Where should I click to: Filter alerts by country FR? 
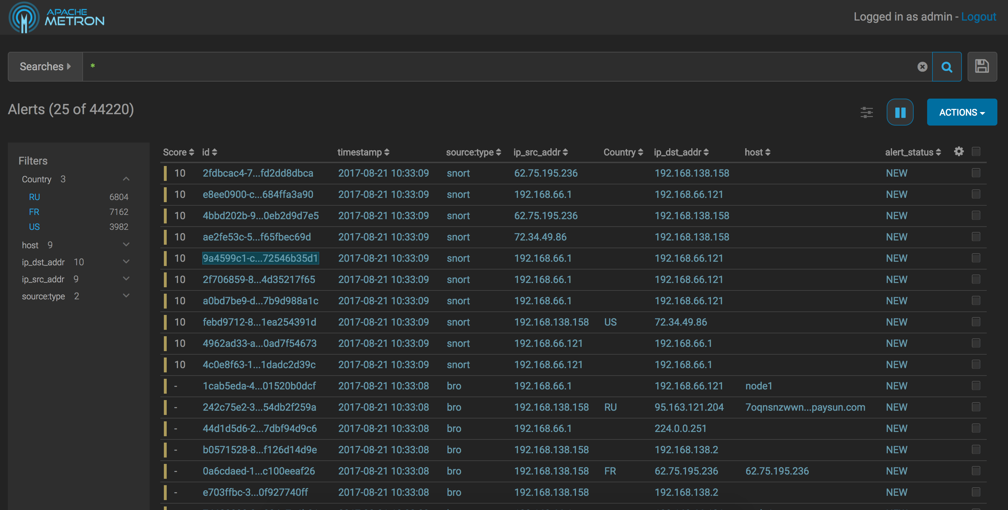tap(34, 212)
